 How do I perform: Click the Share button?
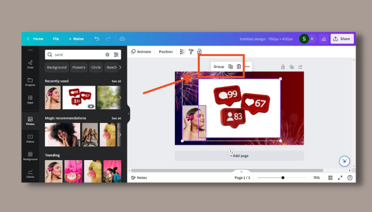click(x=342, y=39)
